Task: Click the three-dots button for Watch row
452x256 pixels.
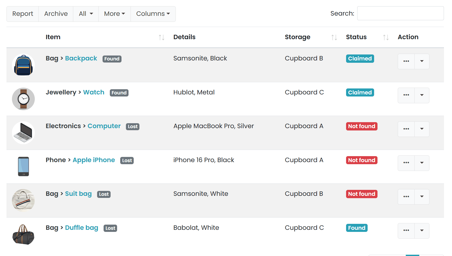Action: point(406,95)
